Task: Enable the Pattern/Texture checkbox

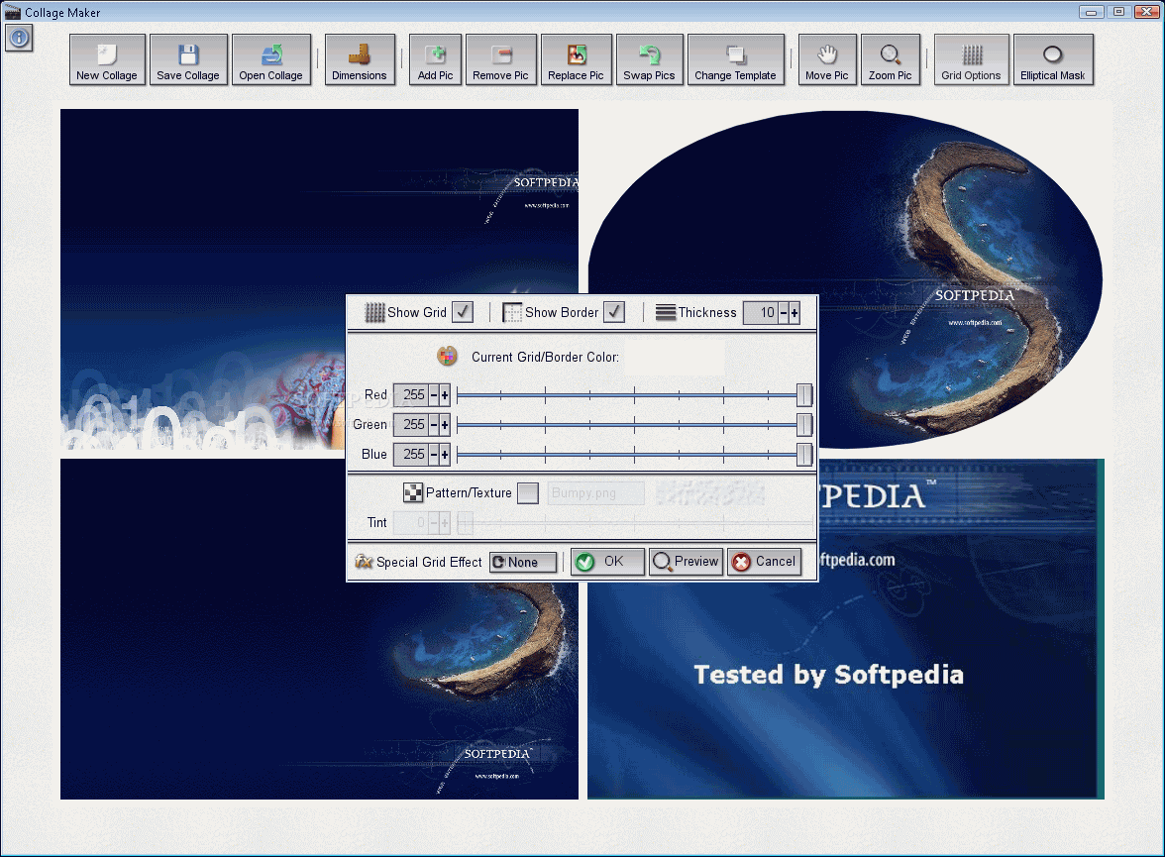Action: coord(527,492)
